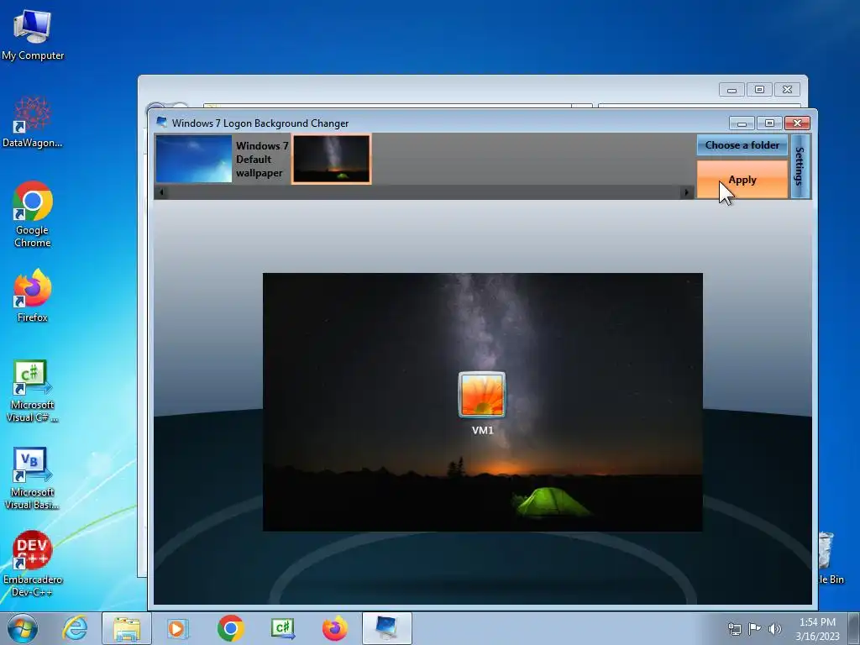Click the thumbnail strip right scroll arrow

(x=686, y=192)
